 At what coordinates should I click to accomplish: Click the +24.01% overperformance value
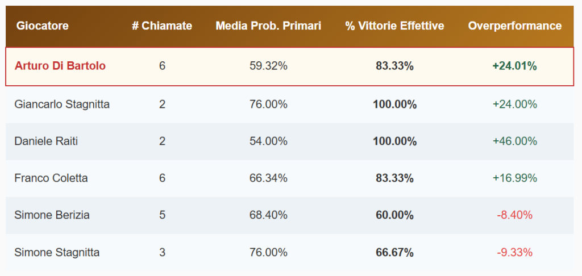(x=514, y=66)
